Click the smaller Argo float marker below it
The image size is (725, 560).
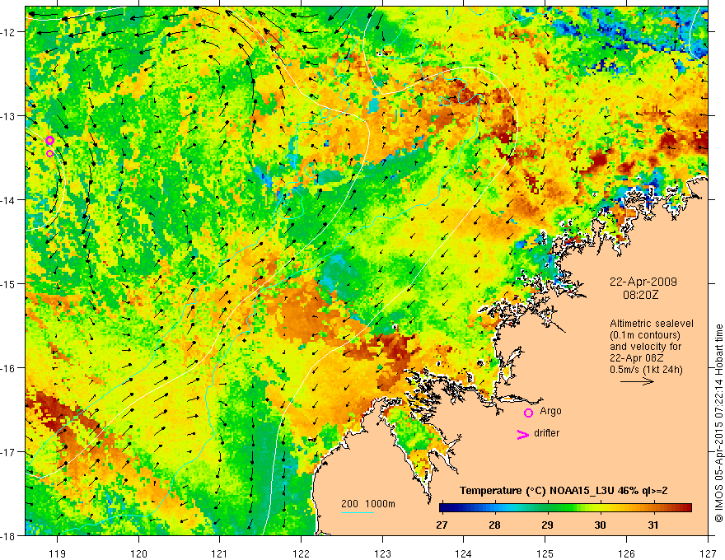[x=50, y=153]
